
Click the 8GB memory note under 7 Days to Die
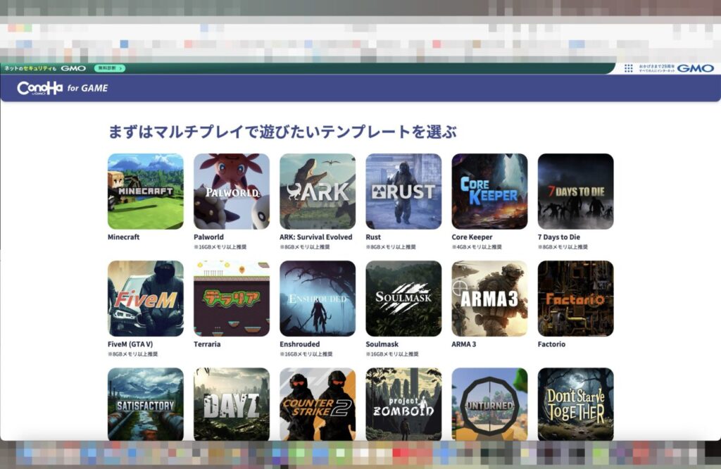pos(563,247)
